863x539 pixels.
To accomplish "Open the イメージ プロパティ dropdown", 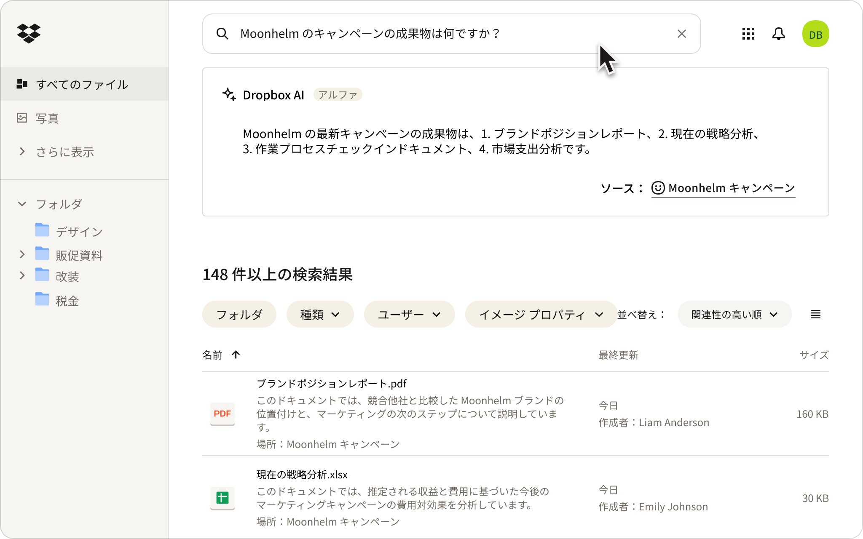I will [541, 314].
